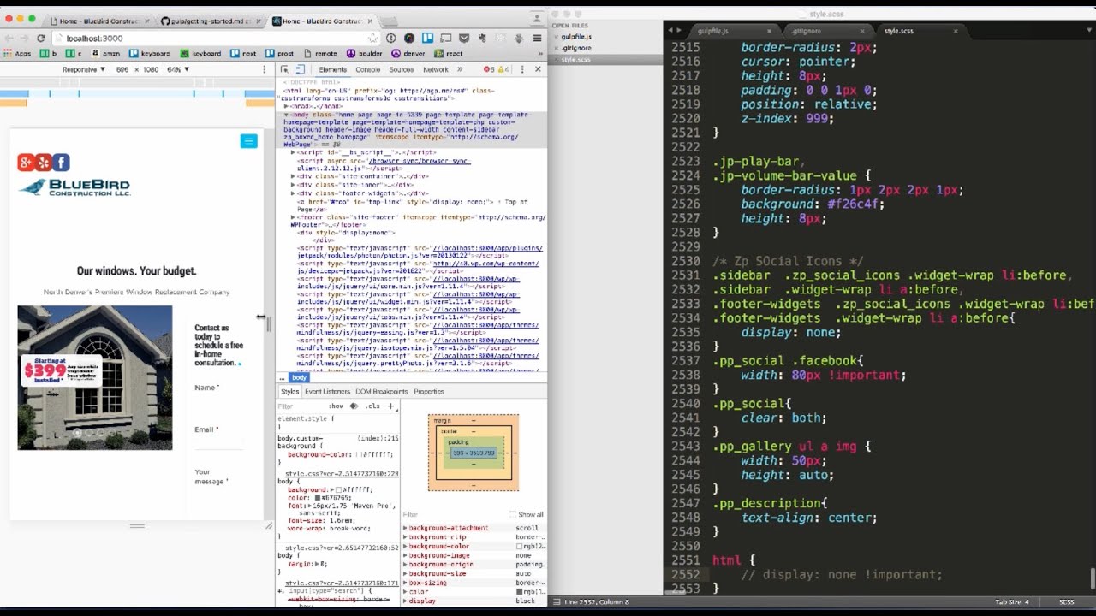Click the BlueBird Construction logo

74,187
